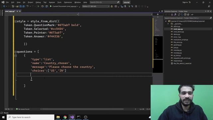Click the Save icon in toolbar
Screen dimensions: 213x120
(x=20, y=6)
